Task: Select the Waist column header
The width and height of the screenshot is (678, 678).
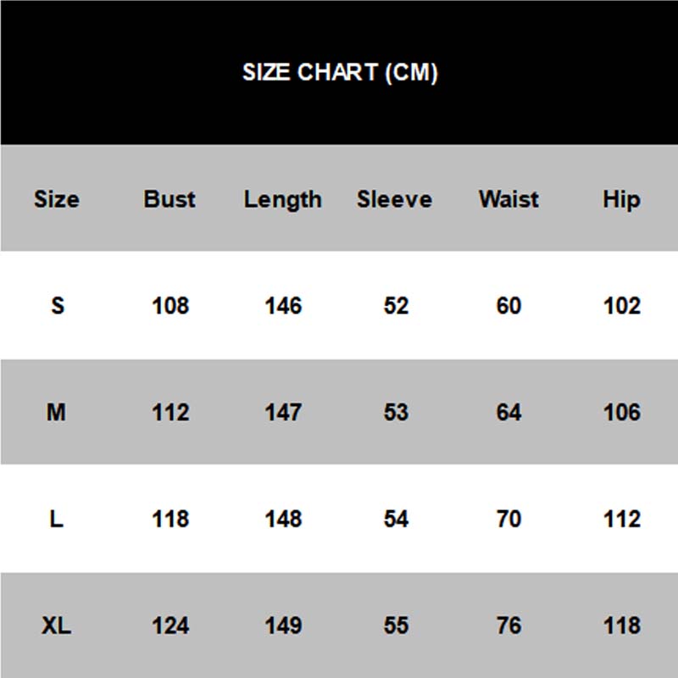Action: (508, 199)
